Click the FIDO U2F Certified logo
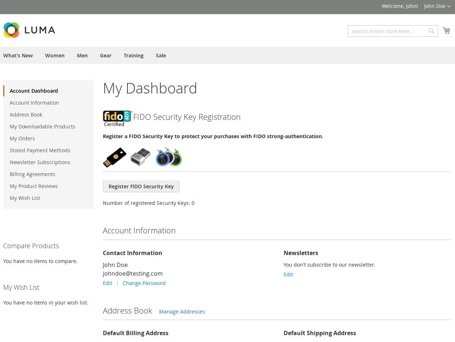 coord(117,118)
